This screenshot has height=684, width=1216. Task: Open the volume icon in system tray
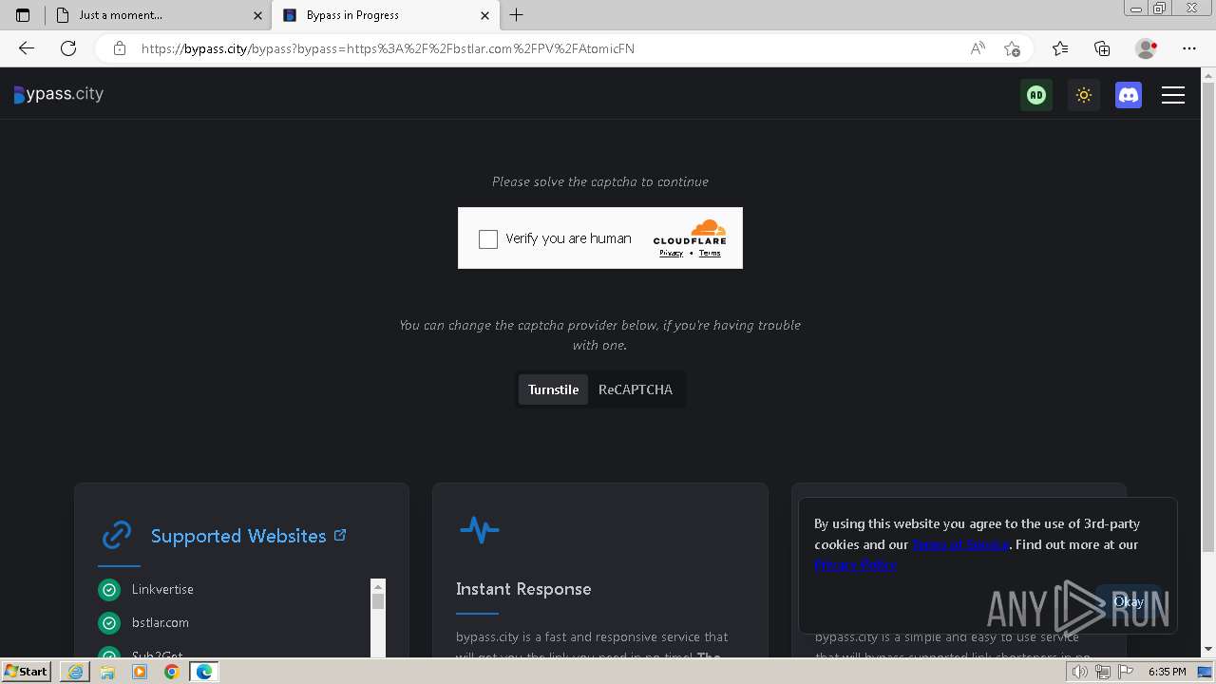coord(1080,672)
